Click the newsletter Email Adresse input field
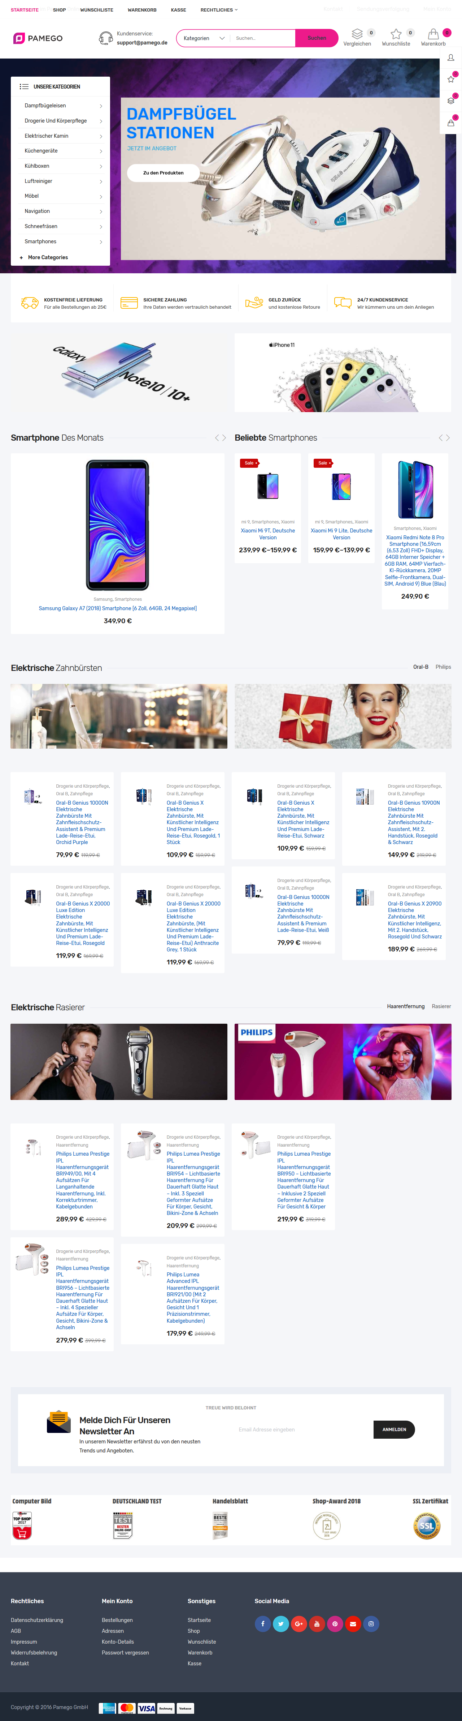462x1721 pixels. [301, 1430]
